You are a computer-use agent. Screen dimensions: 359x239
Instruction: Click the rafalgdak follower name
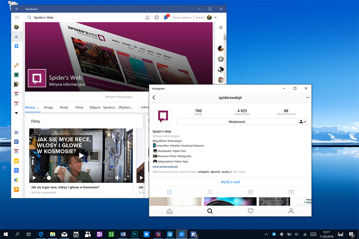tap(203, 172)
